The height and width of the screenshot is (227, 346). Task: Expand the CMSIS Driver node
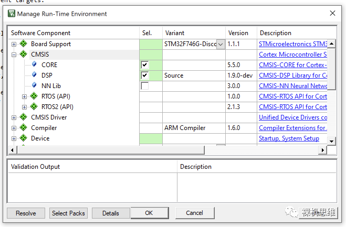[14, 117]
